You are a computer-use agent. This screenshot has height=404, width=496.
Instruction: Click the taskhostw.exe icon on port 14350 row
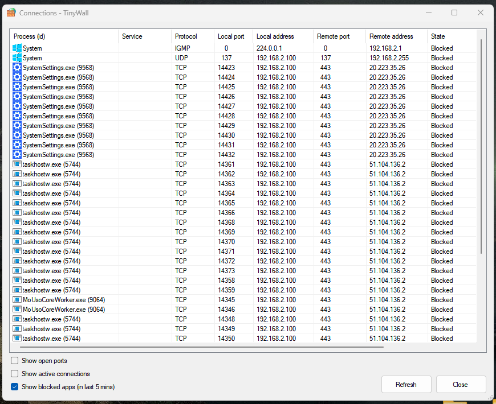click(17, 339)
